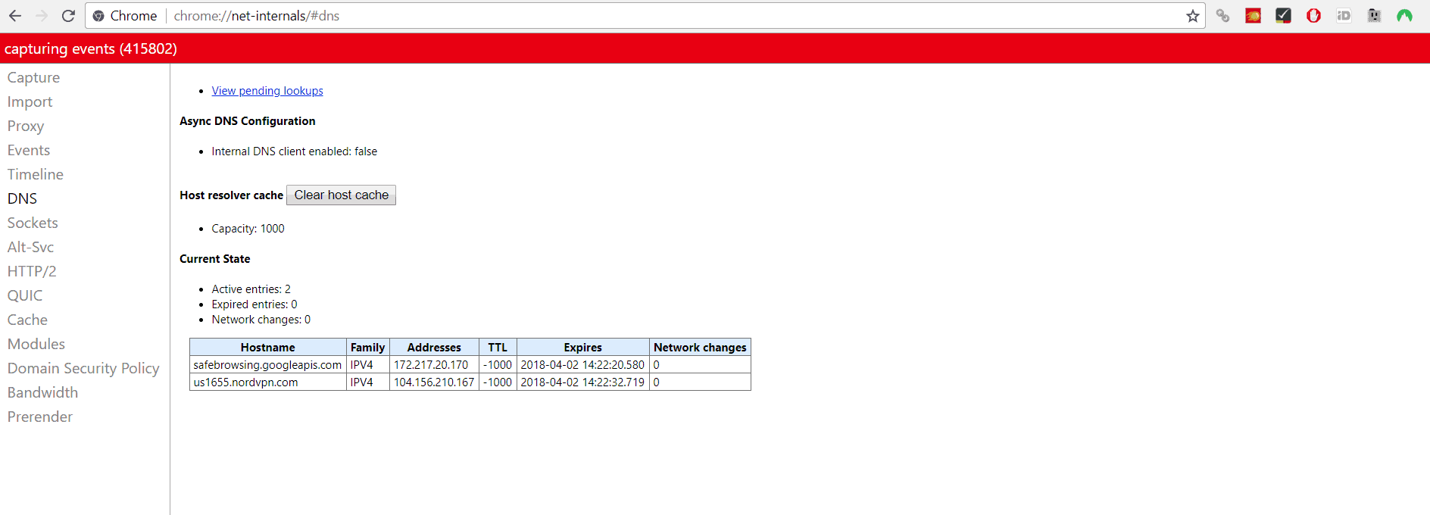The width and height of the screenshot is (1430, 515).
Task: Open the Proxy section
Action: tap(26, 126)
